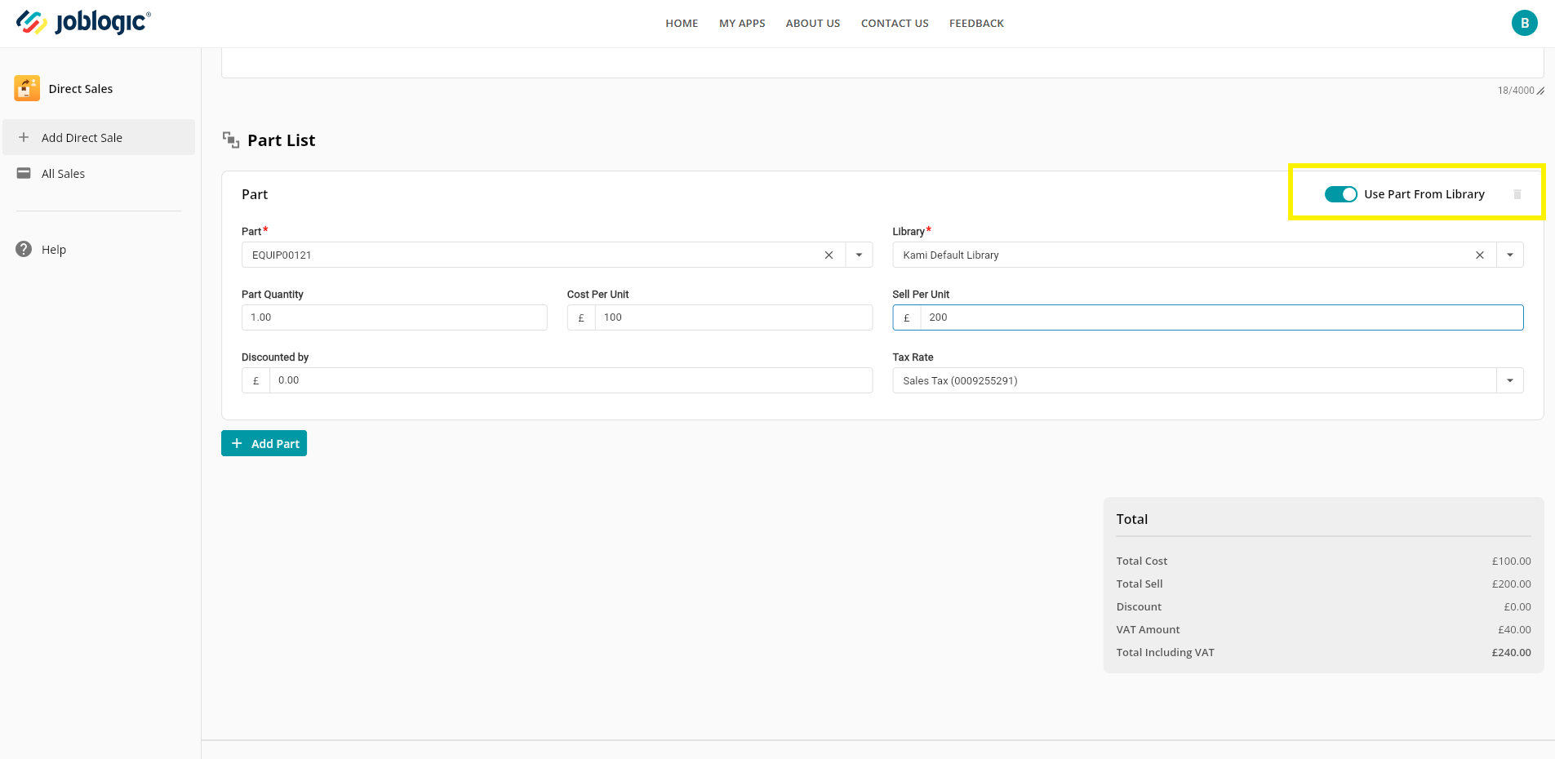Click the Total Including VAT amount £240.00
Image resolution: width=1555 pixels, height=759 pixels.
click(1511, 652)
